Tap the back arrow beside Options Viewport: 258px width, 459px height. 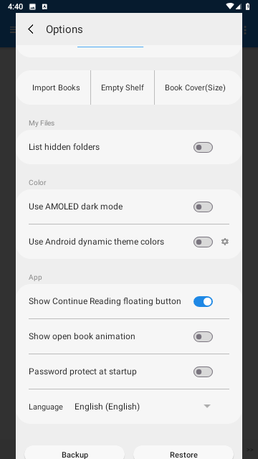[x=31, y=29]
